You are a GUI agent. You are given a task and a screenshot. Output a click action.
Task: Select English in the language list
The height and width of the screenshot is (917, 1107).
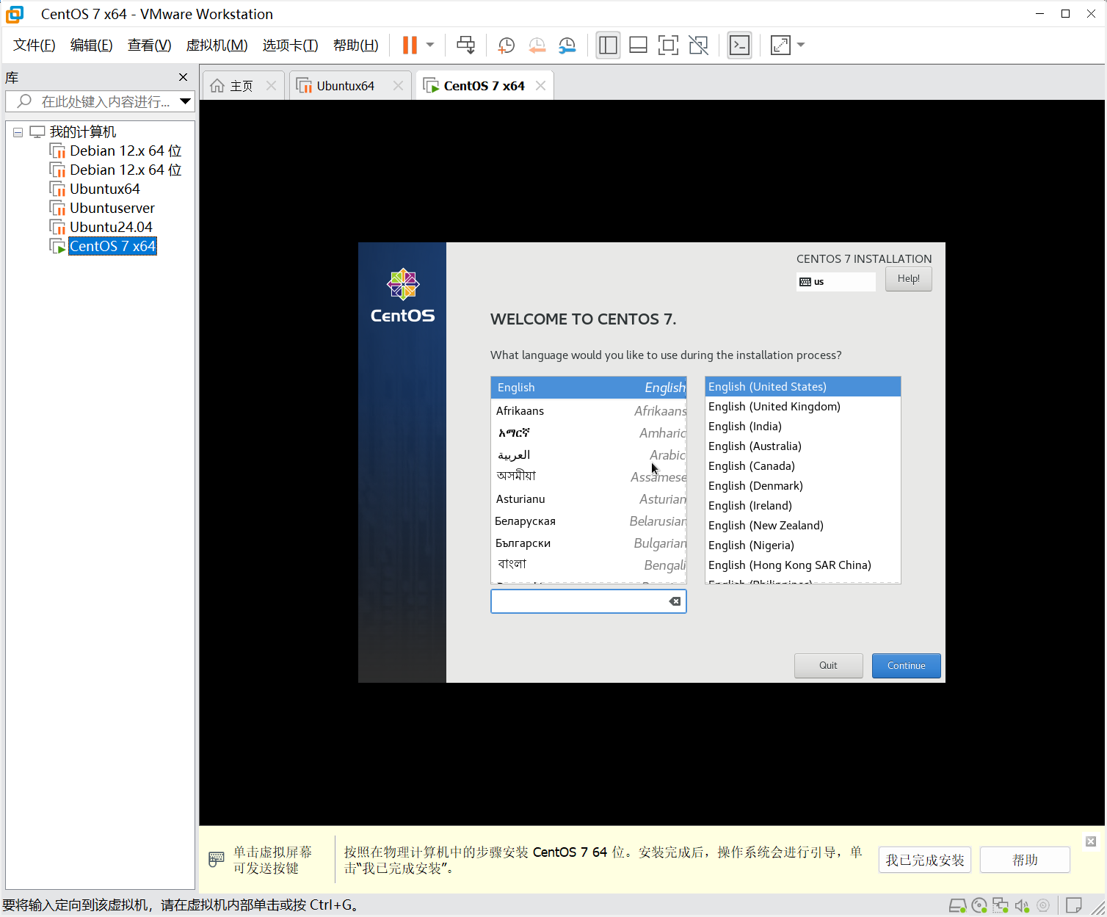click(x=588, y=388)
